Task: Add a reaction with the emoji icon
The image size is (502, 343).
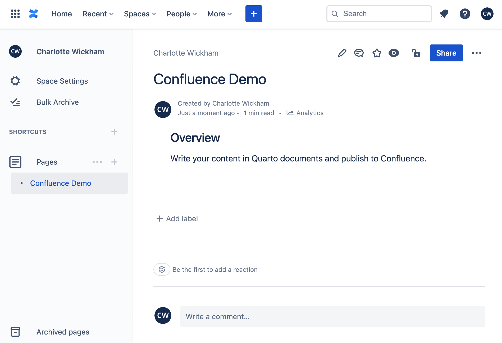Action: (162, 269)
